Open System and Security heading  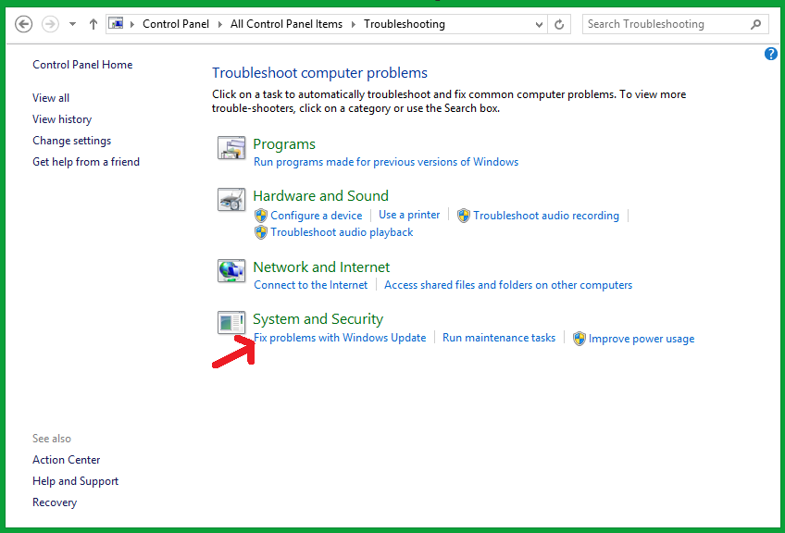coord(318,319)
